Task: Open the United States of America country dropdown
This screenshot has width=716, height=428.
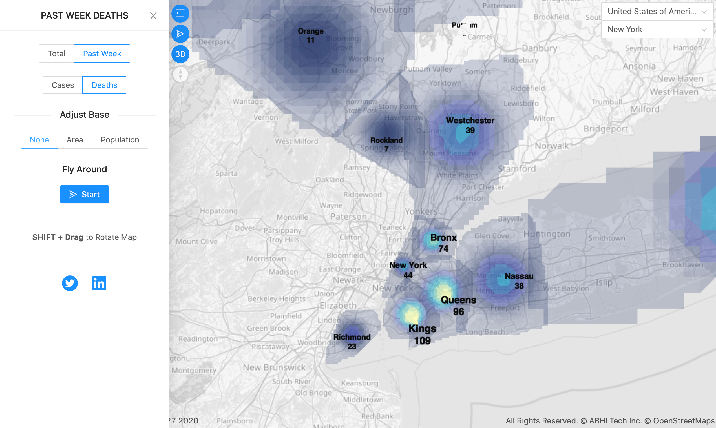Action: click(657, 12)
